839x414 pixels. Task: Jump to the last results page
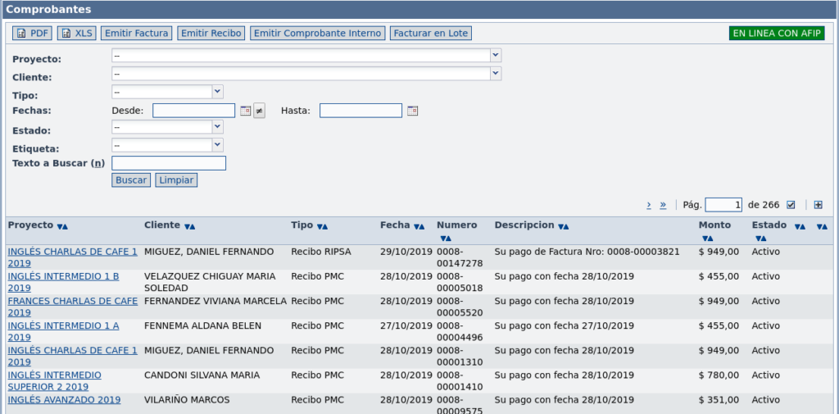(x=663, y=205)
